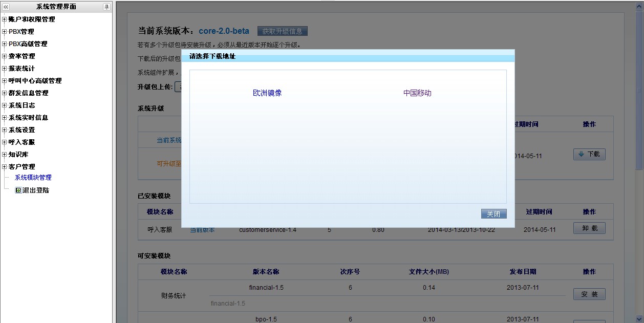
Task: Expand the 账户和权限管理 tree node
Action: pyautogui.click(x=5, y=19)
